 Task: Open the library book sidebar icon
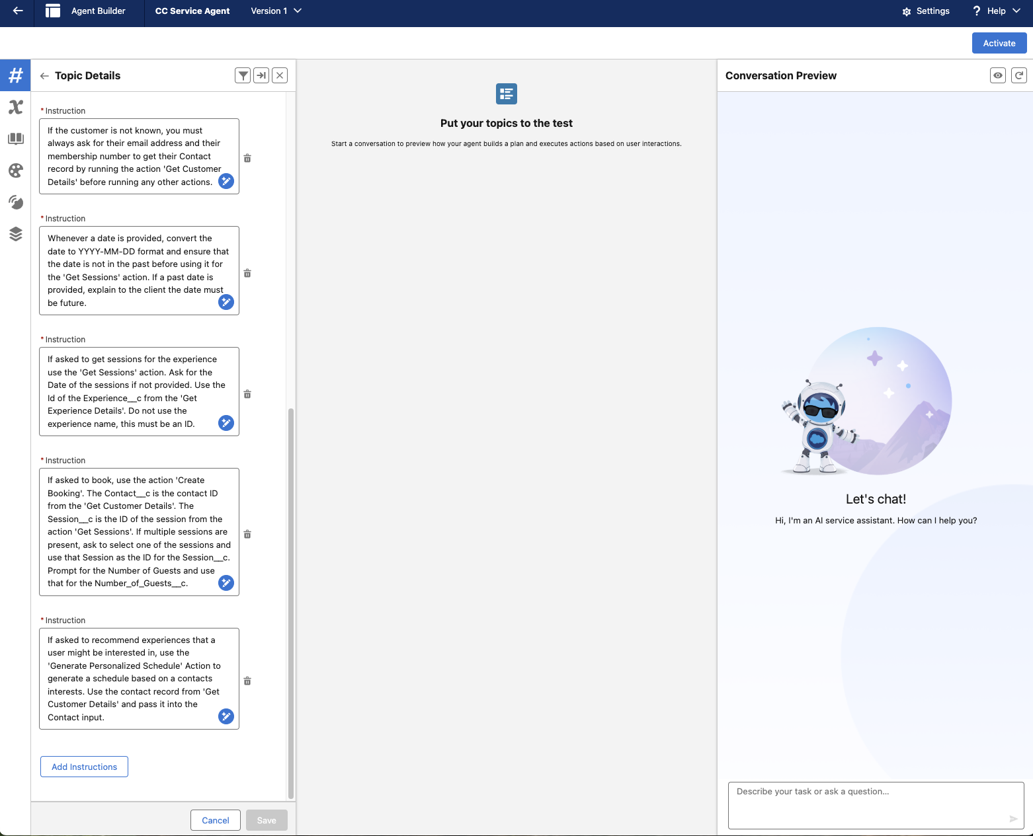point(15,139)
